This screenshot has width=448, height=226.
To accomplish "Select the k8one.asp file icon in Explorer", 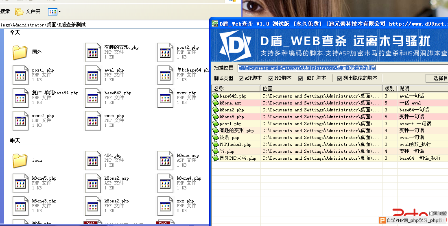I will coord(166,161).
